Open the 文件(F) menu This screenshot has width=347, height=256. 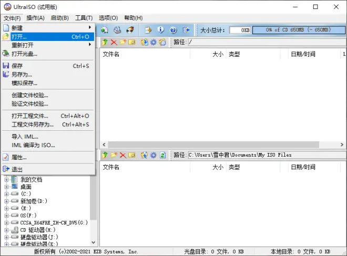pos(12,18)
